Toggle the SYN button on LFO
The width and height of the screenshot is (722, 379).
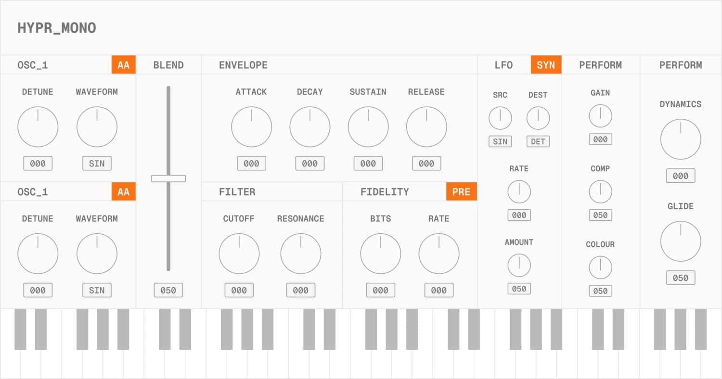coord(546,65)
